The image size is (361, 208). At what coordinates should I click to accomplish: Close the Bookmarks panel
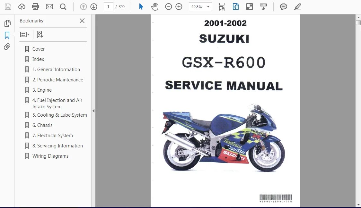coord(82,21)
